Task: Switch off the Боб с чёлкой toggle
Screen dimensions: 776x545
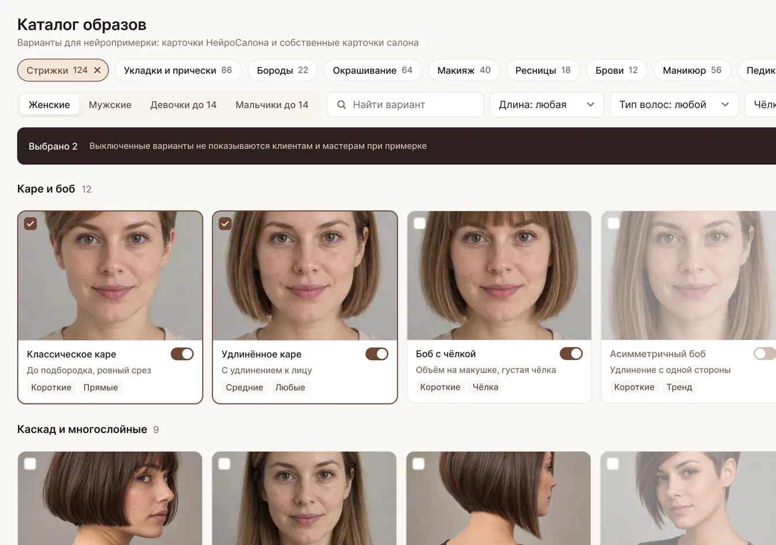Action: click(571, 353)
